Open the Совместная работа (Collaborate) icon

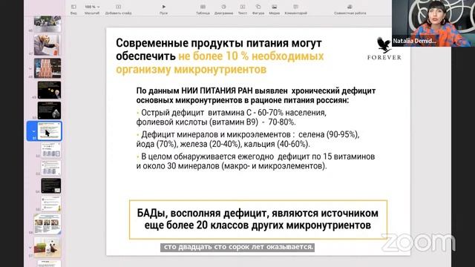350,7
